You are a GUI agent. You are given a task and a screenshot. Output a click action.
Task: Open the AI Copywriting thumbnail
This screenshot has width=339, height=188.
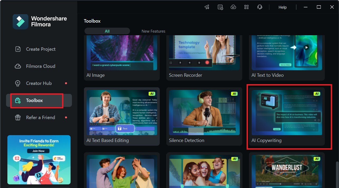point(287,113)
